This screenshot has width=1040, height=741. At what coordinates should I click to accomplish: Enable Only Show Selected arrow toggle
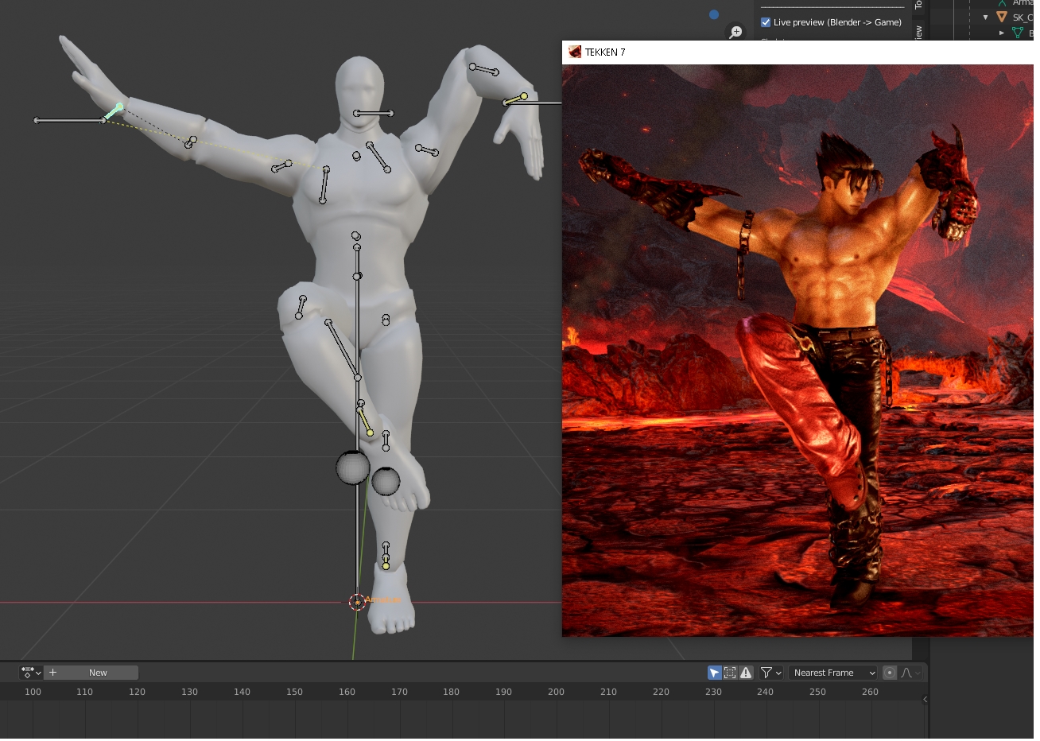714,673
